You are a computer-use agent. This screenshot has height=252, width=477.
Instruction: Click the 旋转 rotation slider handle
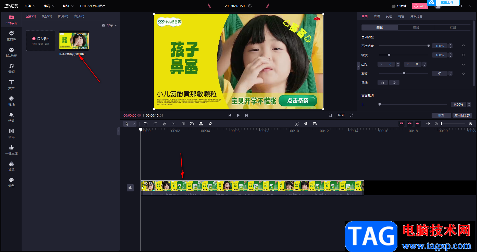tap(404, 73)
